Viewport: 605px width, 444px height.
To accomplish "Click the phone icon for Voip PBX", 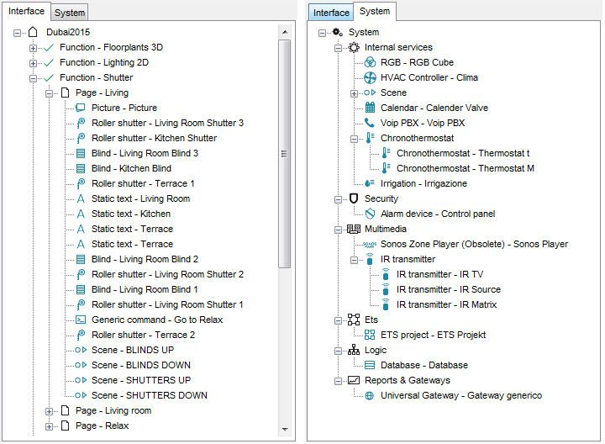I will coord(370,123).
